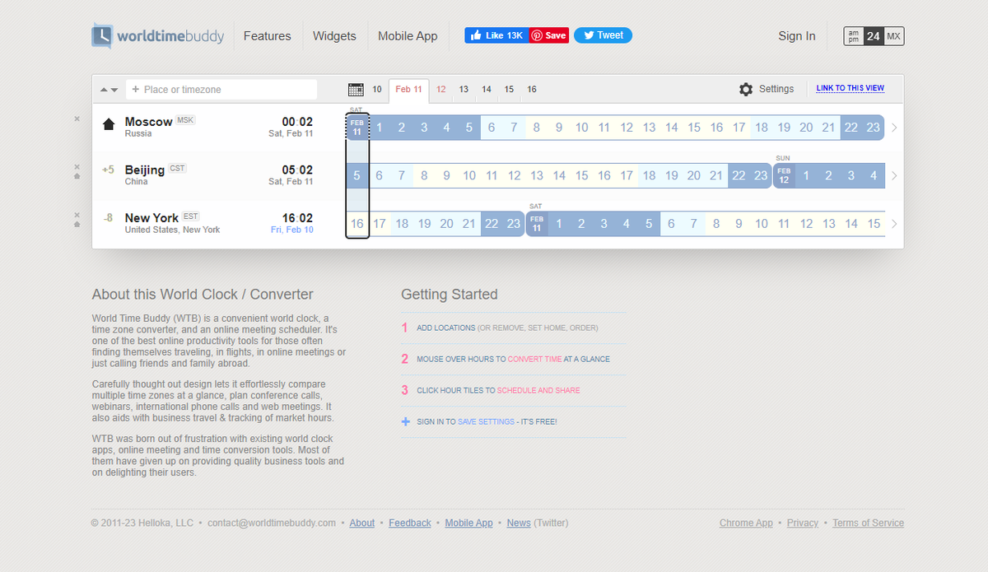Click New York hour tile 16
This screenshot has height=572, width=988.
(357, 223)
